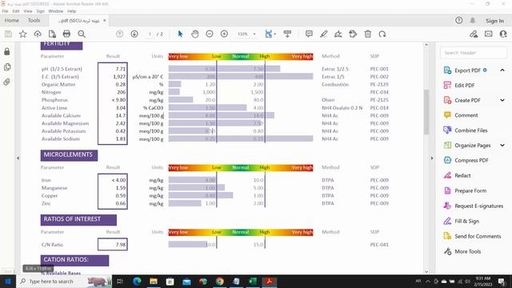Open the View menu
Image resolution: width=512 pixels, height=288 pixels.
28,11
